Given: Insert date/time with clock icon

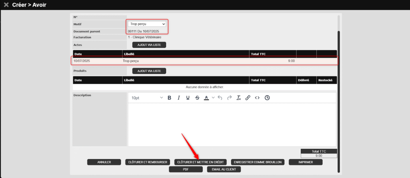Looking at the screenshot, I should click(267, 98).
